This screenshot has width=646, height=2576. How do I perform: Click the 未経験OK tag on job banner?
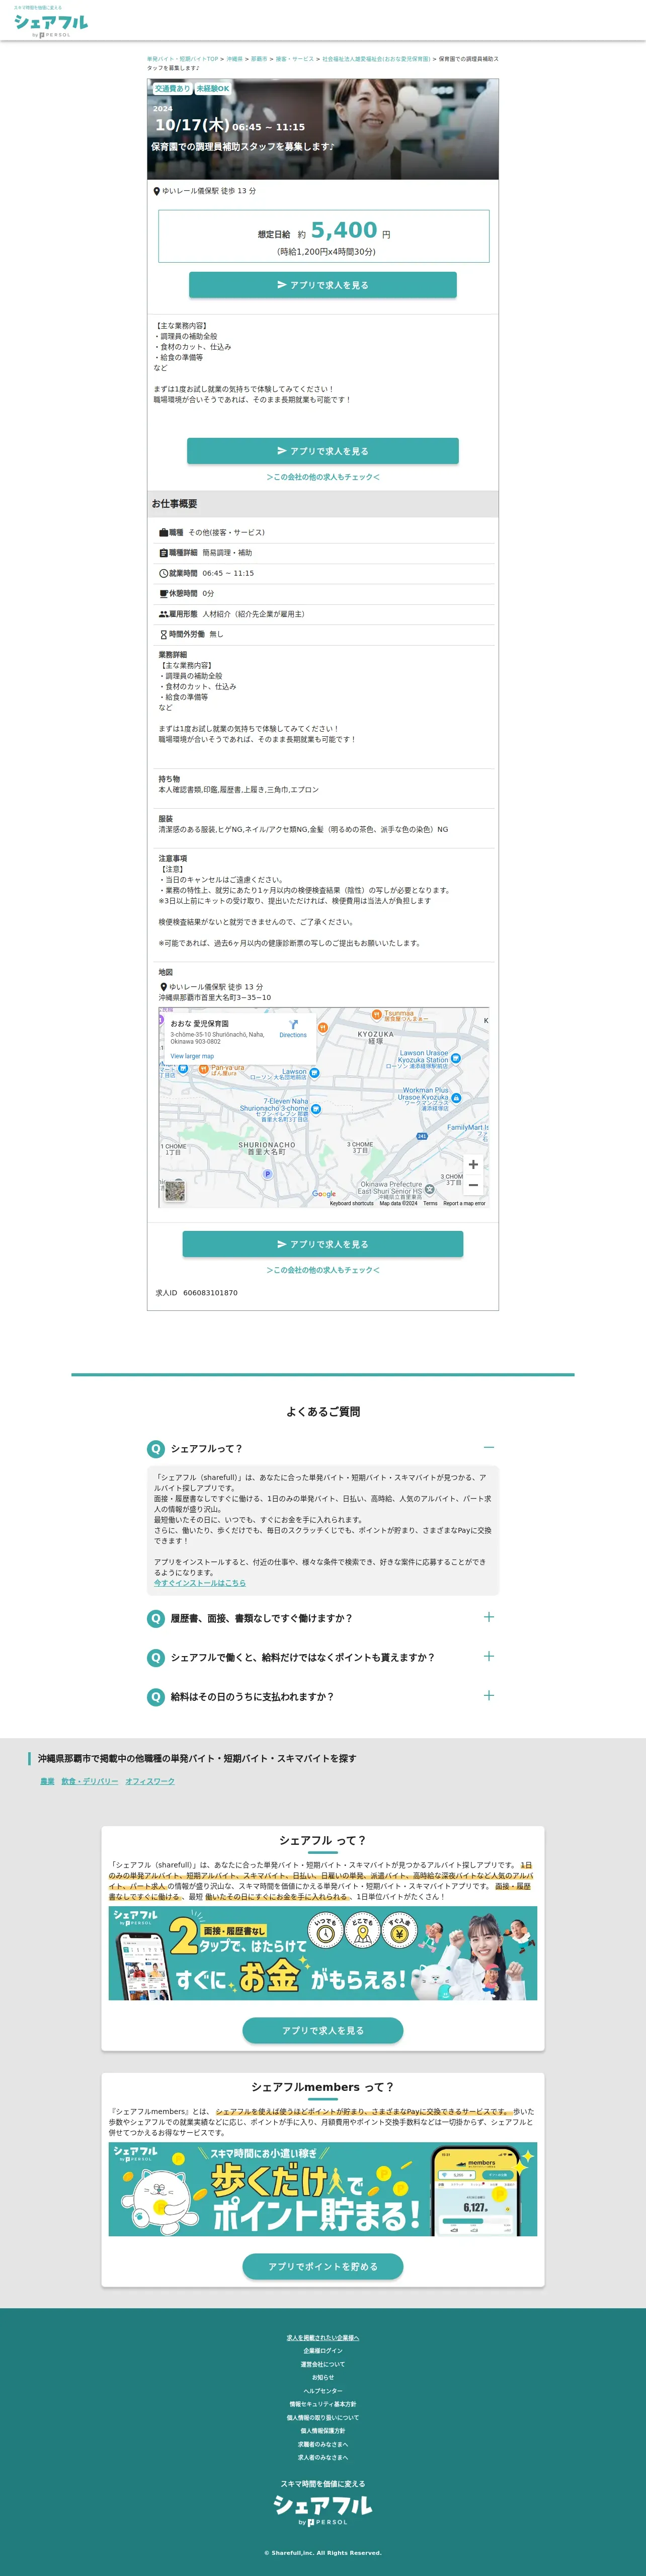point(213,89)
